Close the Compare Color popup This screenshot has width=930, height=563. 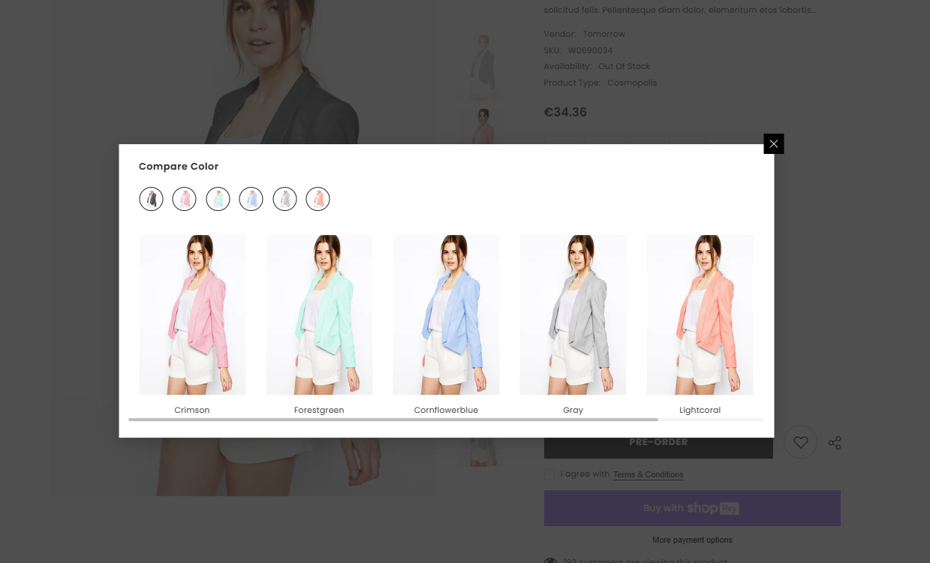click(x=773, y=143)
